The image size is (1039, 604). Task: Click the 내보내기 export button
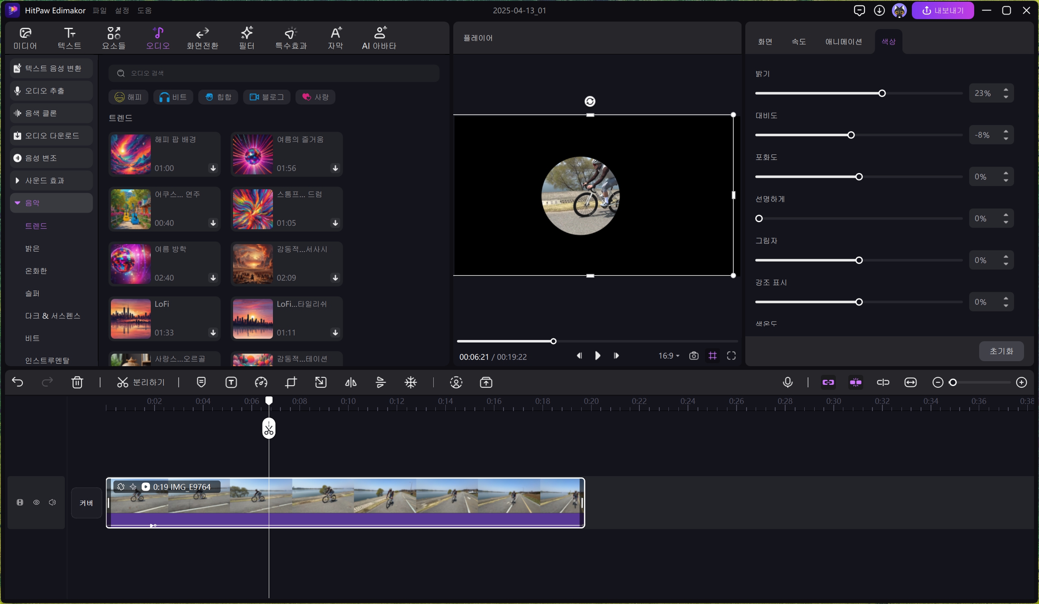pos(942,10)
